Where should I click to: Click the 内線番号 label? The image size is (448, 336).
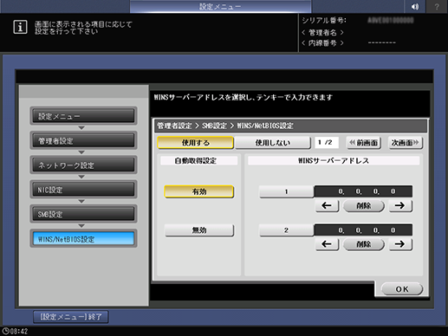(x=322, y=43)
